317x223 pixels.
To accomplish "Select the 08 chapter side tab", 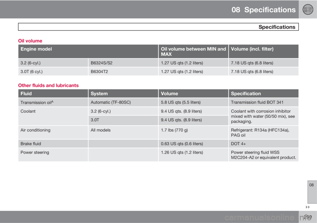I will 312,192.
